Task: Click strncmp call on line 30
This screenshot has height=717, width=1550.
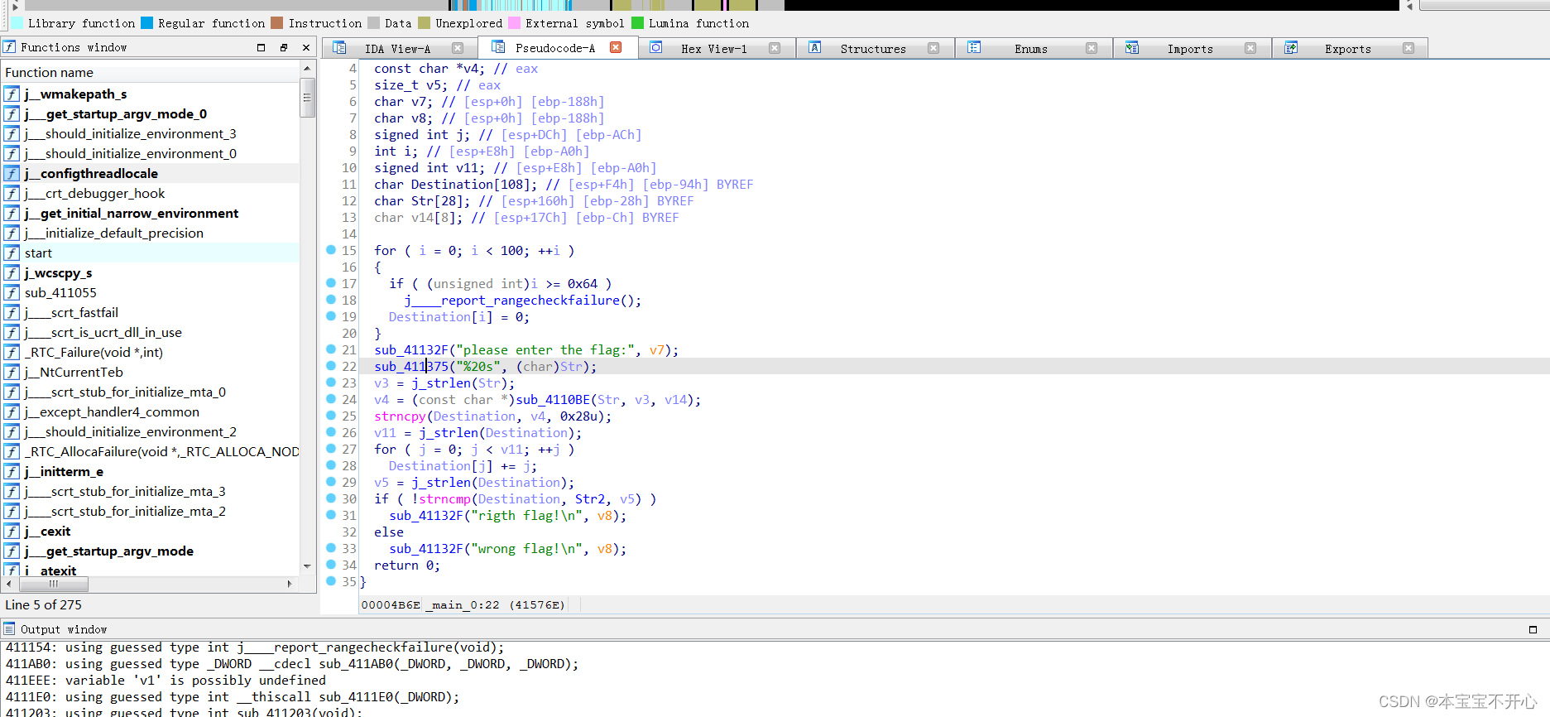Action: pyautogui.click(x=444, y=499)
